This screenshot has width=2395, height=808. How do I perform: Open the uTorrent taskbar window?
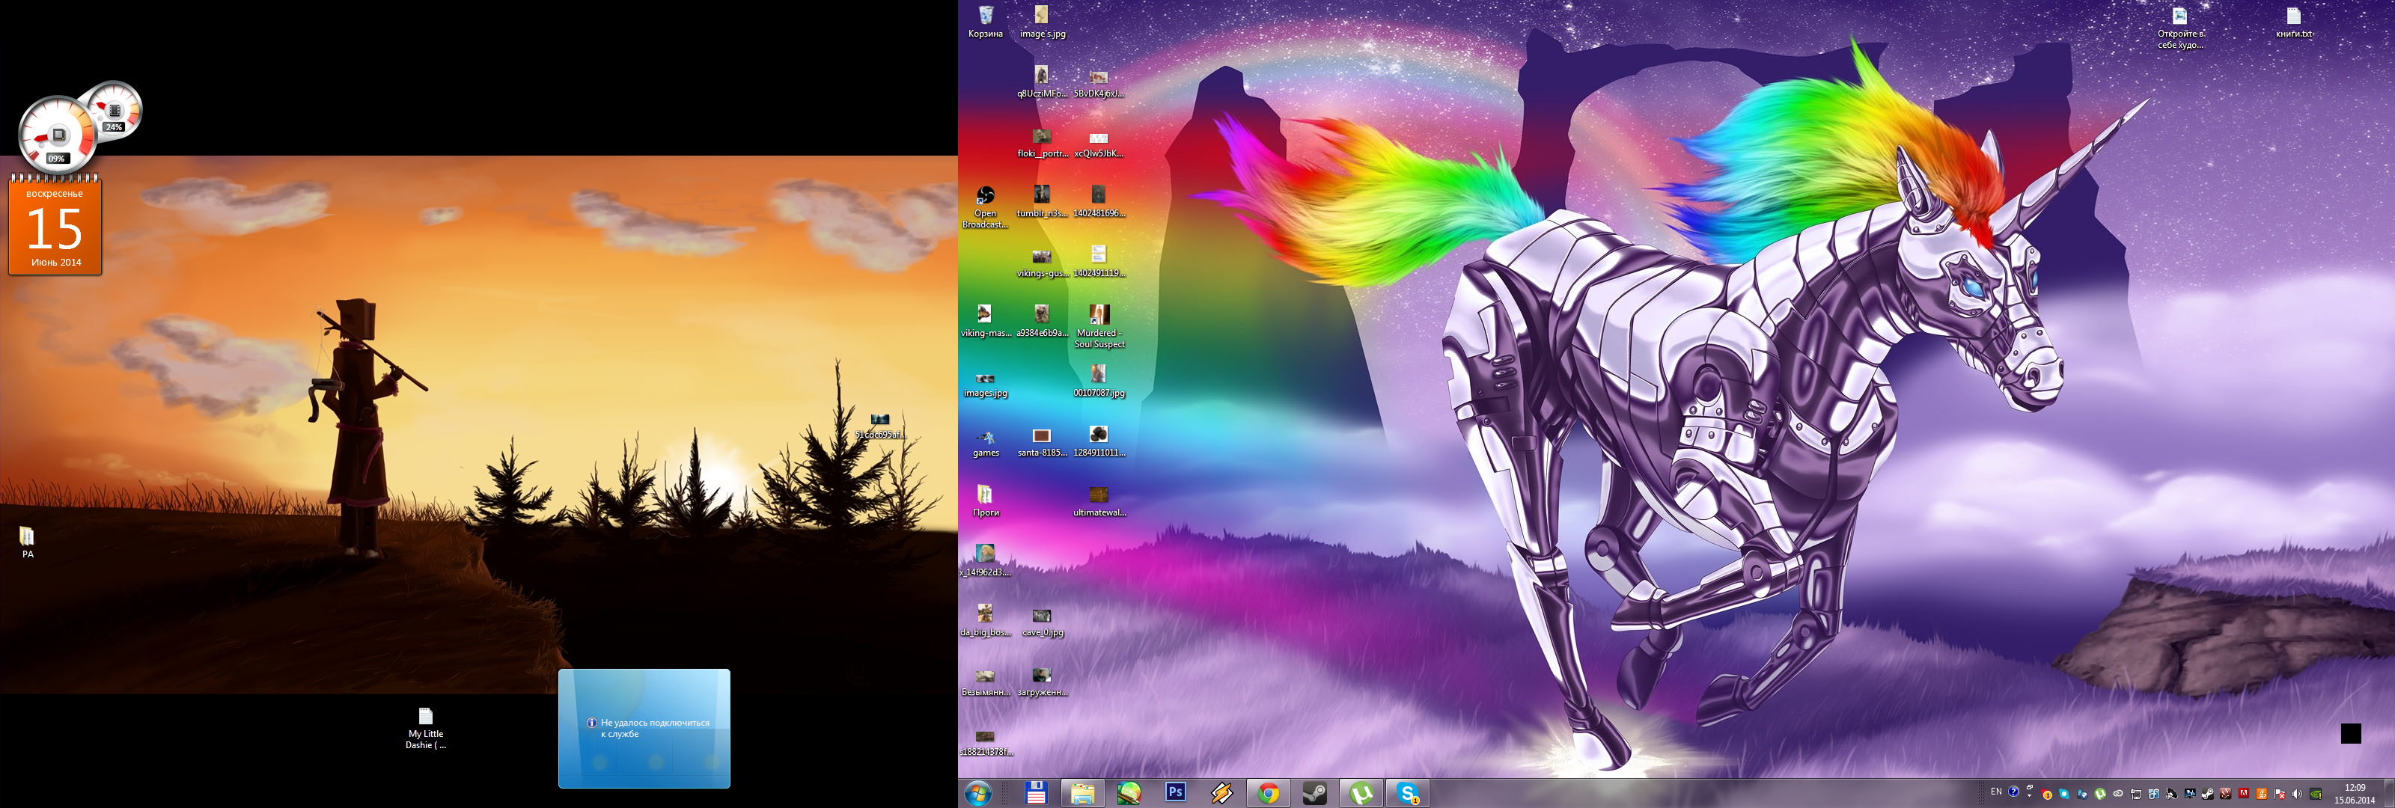(1361, 793)
